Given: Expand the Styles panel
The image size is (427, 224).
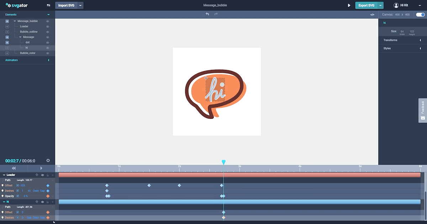Looking at the screenshot, I should pos(402,48).
